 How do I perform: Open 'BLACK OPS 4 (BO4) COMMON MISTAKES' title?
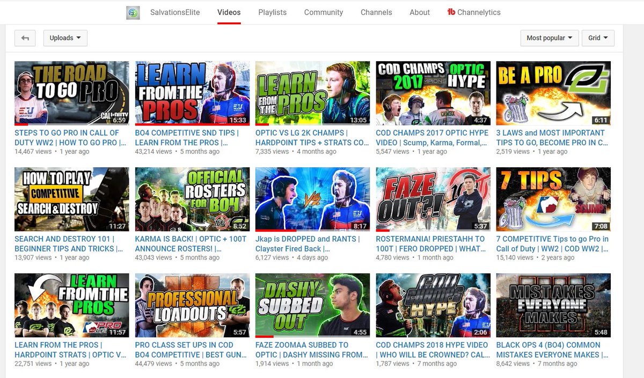point(552,350)
